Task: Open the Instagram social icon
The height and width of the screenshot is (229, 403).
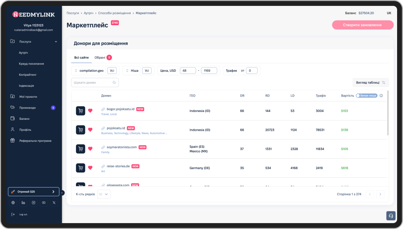Action: 33,203
